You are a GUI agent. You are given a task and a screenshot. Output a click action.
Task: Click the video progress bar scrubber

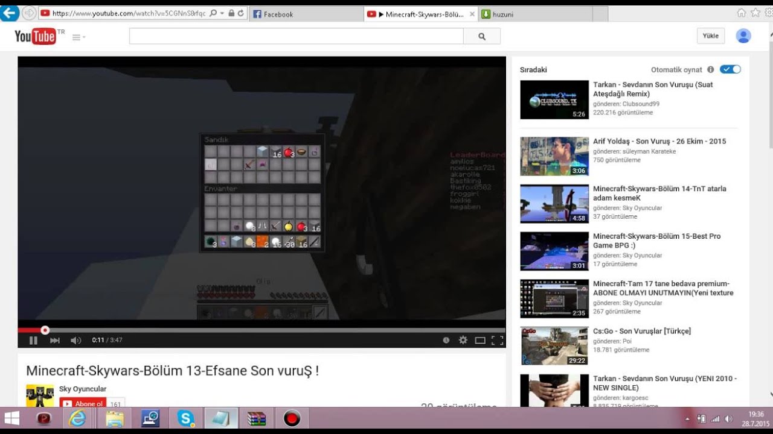pyautogui.click(x=45, y=330)
